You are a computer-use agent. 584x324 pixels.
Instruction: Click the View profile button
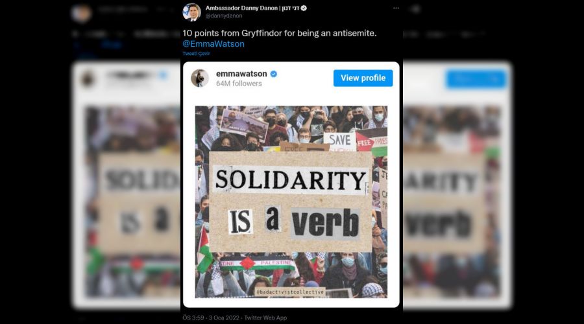tap(363, 78)
